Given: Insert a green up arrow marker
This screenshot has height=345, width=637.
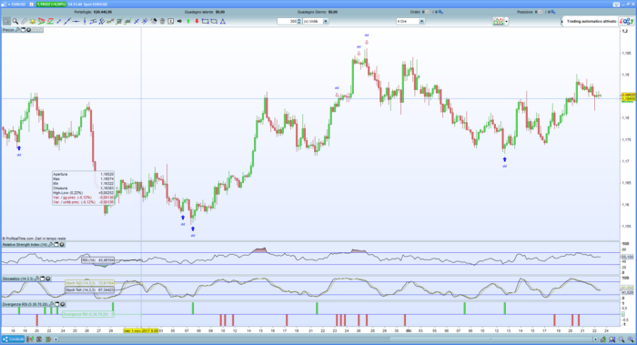Looking at the screenshot, I should point(188,22).
